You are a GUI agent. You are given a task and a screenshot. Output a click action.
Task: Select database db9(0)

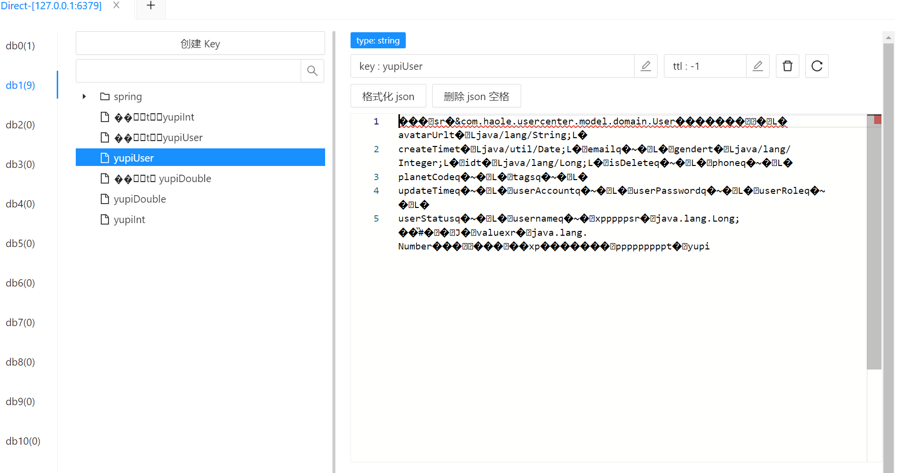pyautogui.click(x=21, y=401)
